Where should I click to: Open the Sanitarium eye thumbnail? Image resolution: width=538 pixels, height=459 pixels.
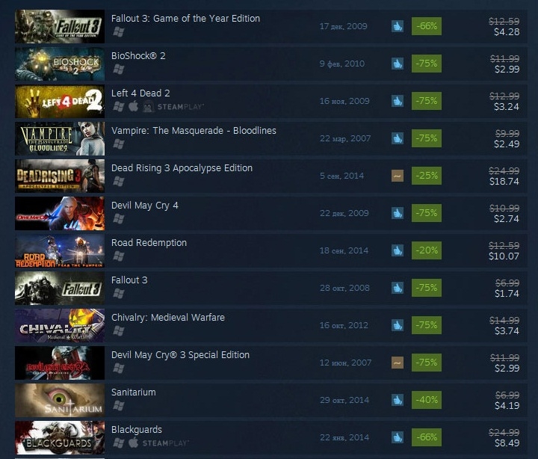pyautogui.click(x=60, y=400)
